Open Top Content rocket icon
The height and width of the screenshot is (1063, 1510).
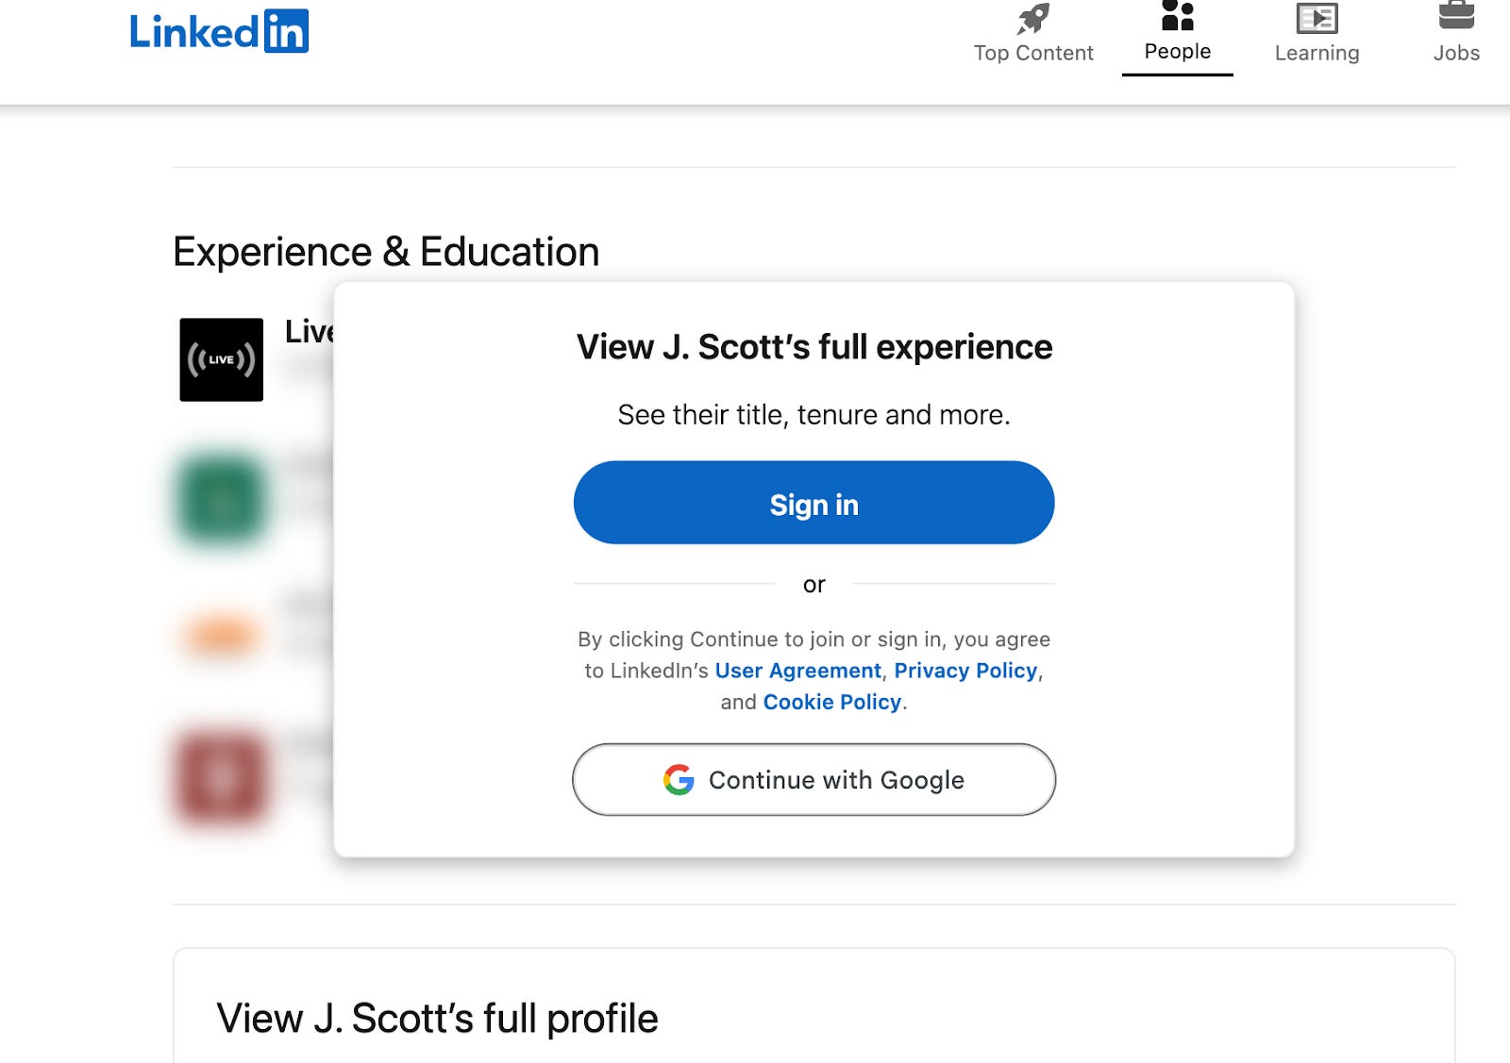coord(1033,19)
